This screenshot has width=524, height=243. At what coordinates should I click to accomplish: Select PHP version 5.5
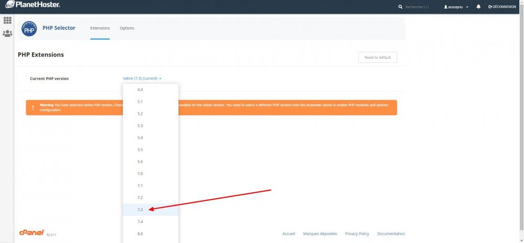click(x=150, y=150)
